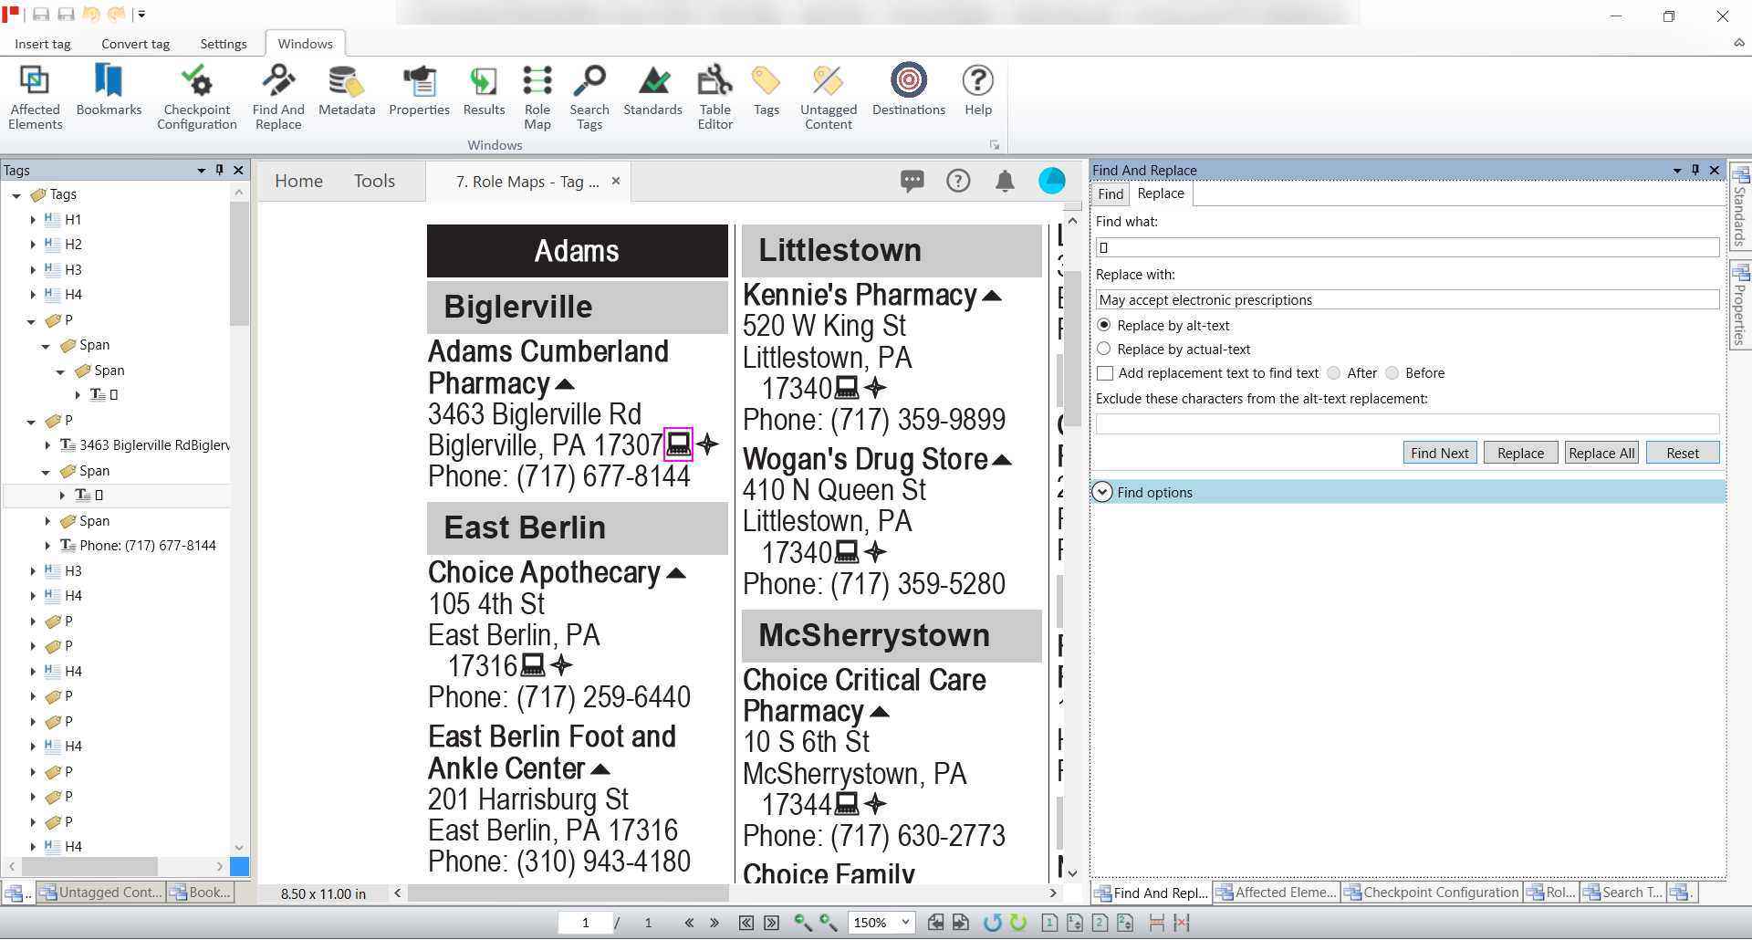Click the exclude characters input field
Screen dimensions: 1752x940
1407,423
